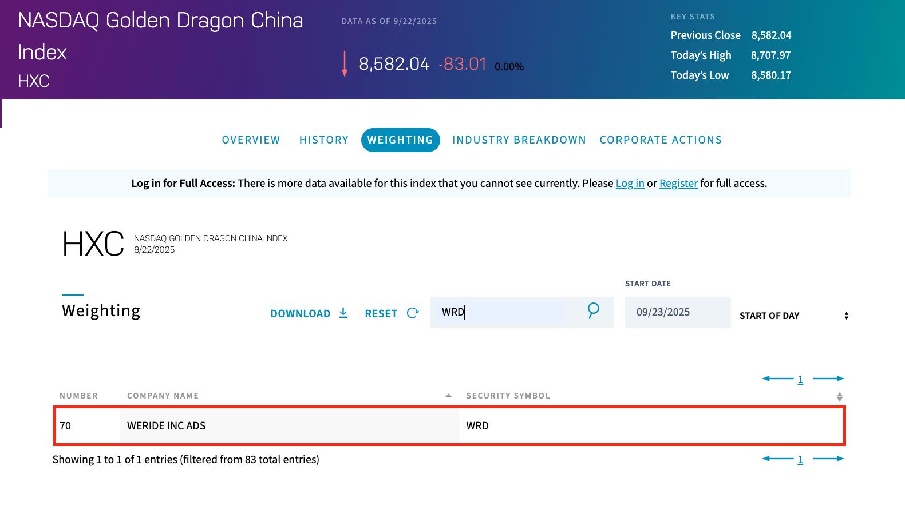Screen dimensions: 905x522
Task: Click the Previous Close label in Key Stats
Action: point(706,35)
